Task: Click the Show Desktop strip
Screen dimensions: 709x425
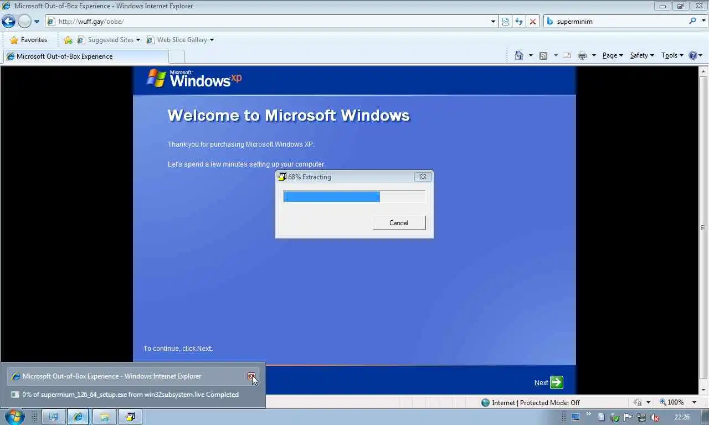Action: (705, 417)
